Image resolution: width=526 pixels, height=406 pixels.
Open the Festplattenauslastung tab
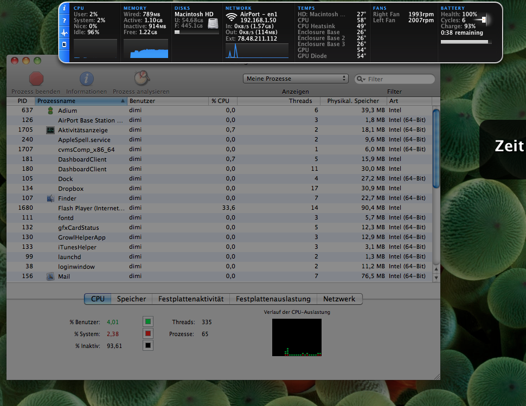point(273,299)
